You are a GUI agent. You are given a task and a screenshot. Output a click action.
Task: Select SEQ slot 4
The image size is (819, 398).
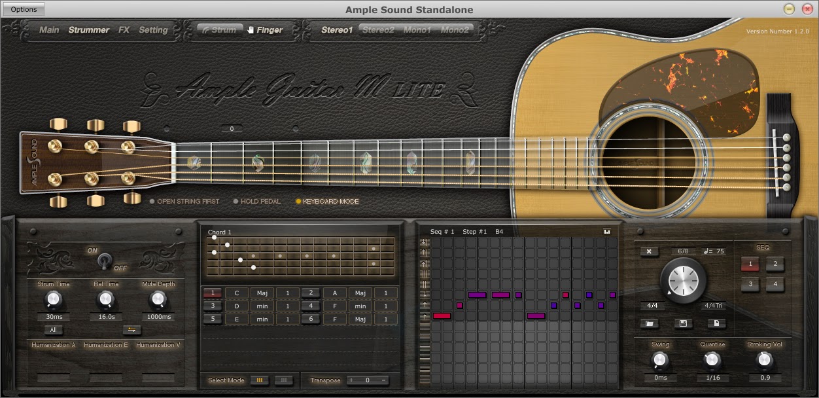(x=775, y=284)
